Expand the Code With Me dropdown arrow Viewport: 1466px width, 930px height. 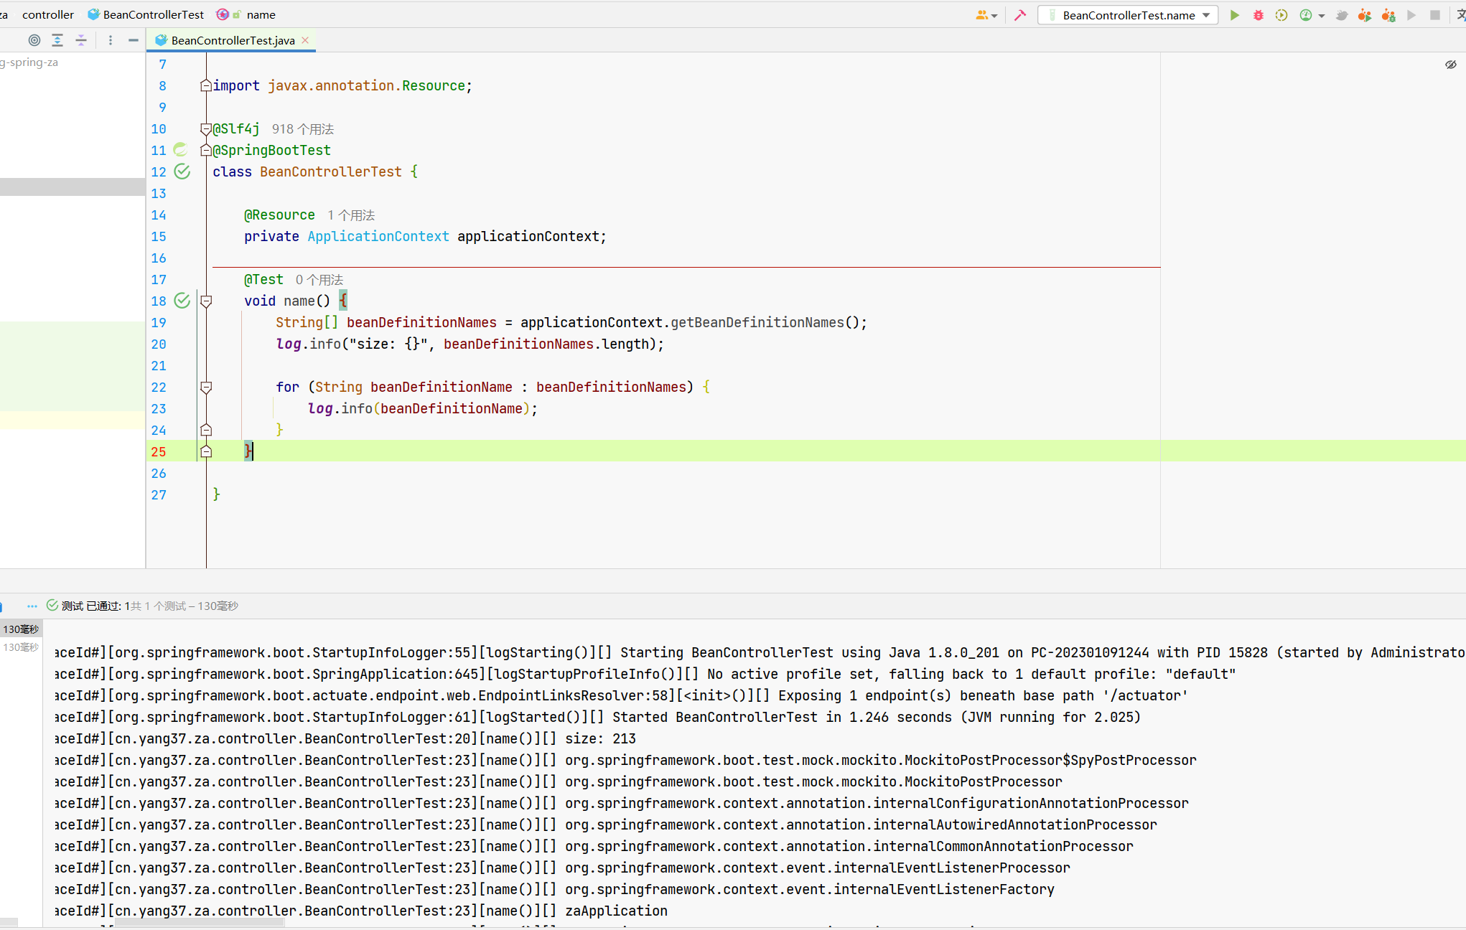994,16
